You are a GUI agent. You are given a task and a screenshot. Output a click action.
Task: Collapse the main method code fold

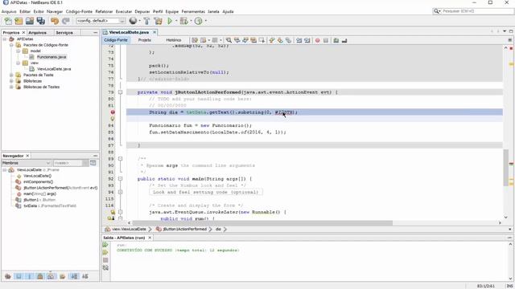120,179
